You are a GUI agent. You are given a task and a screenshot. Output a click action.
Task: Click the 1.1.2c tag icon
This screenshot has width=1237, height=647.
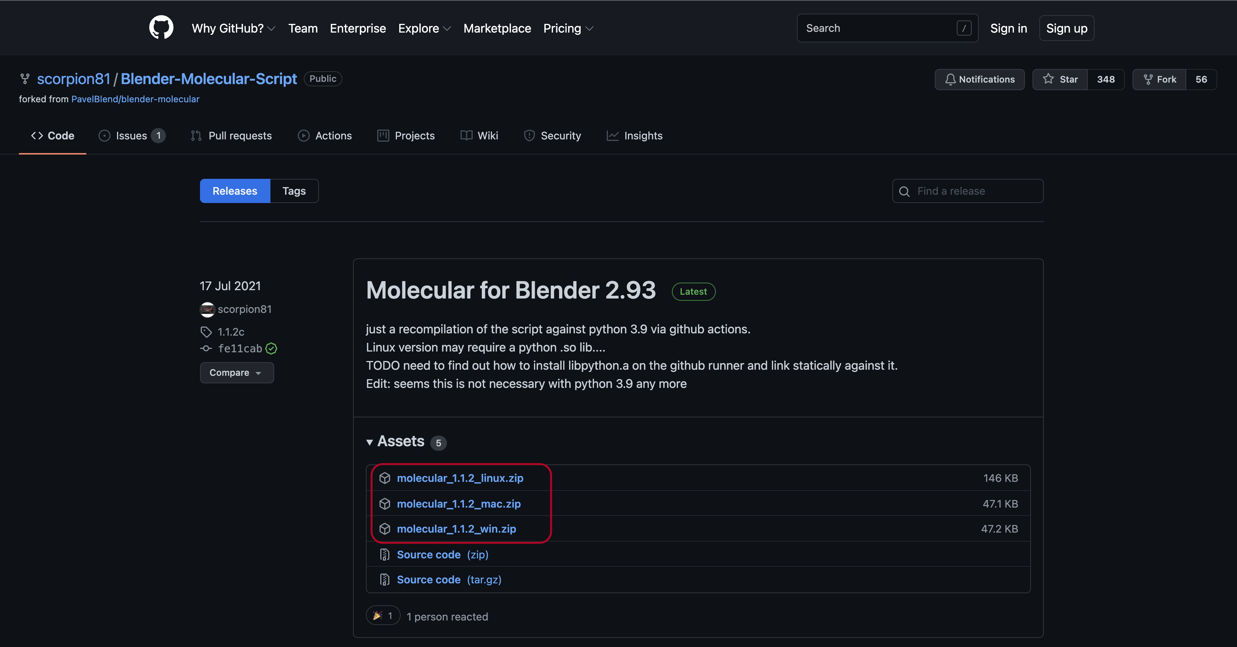[x=206, y=332]
